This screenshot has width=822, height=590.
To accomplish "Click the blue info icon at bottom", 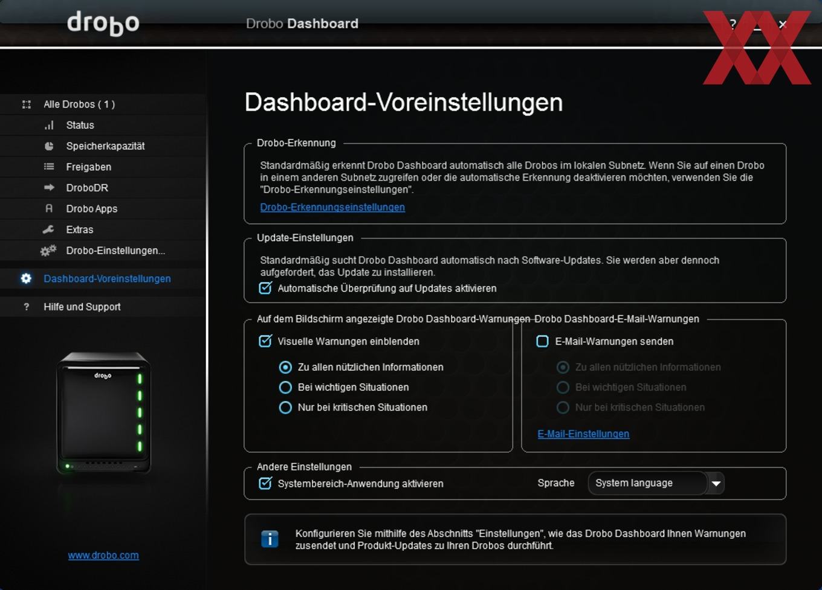I will point(270,539).
